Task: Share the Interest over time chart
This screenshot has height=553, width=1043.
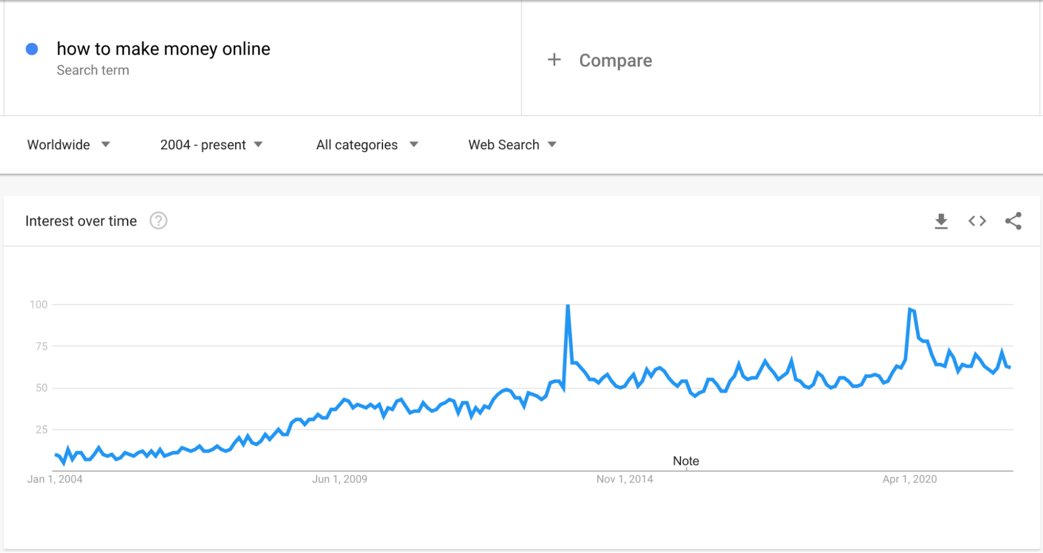Action: (x=1013, y=221)
